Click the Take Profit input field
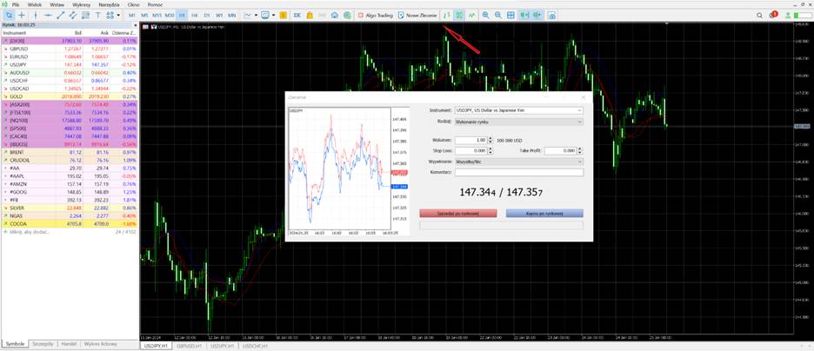 click(x=560, y=150)
